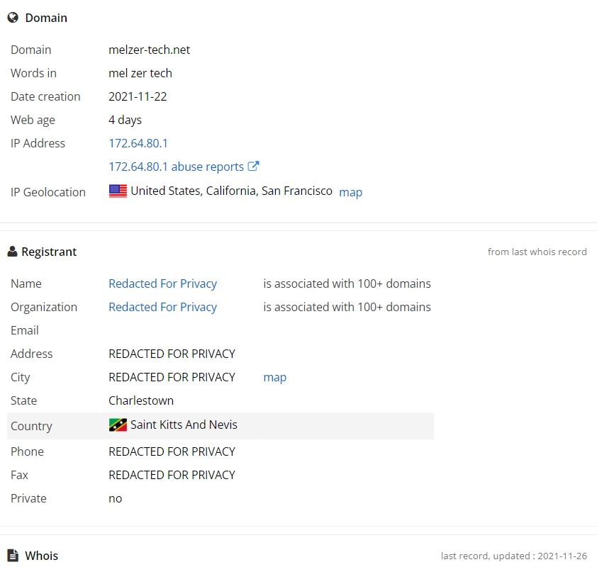Image resolution: width=597 pixels, height=567 pixels.
Task: Click the Registrant section heading
Action: coord(49,252)
